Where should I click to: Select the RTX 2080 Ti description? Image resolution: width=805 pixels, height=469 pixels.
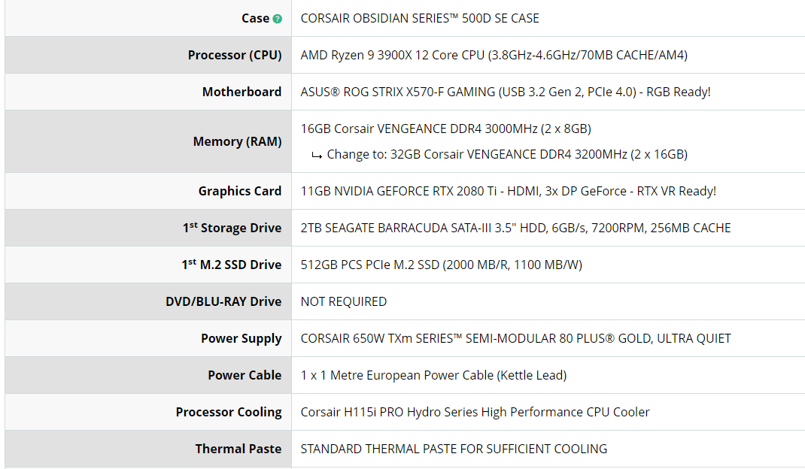pyautogui.click(x=508, y=191)
